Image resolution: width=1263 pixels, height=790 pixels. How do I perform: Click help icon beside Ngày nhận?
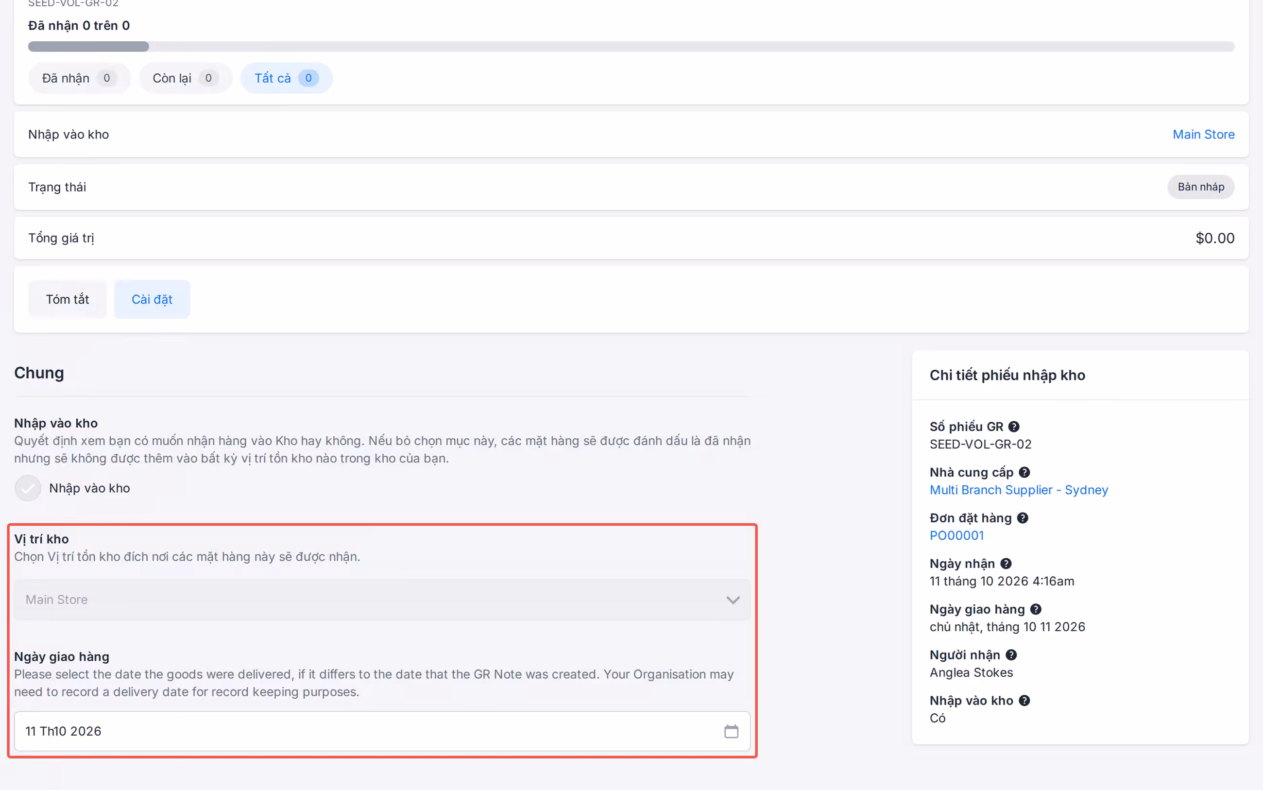1006,563
